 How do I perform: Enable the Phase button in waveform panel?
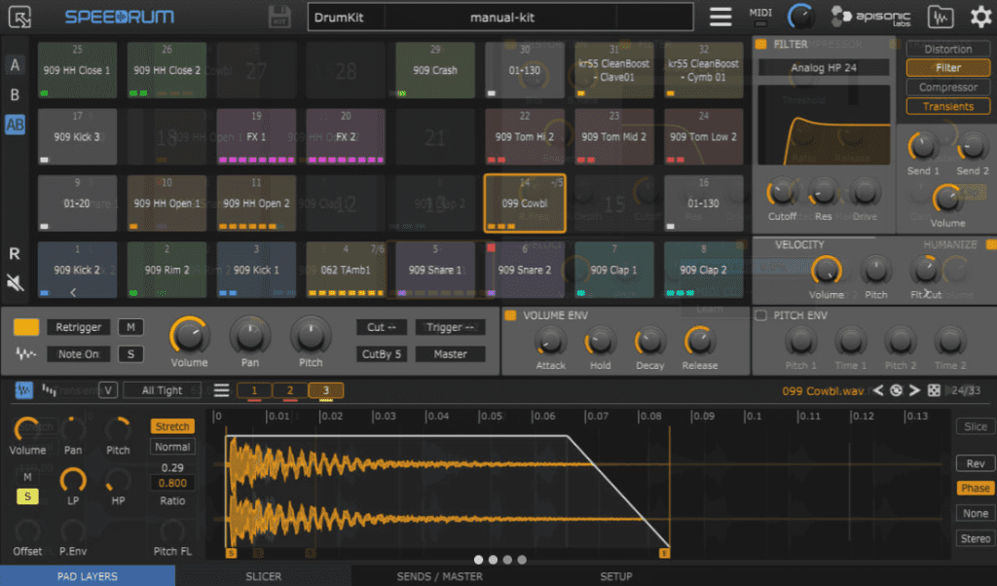coord(975,488)
